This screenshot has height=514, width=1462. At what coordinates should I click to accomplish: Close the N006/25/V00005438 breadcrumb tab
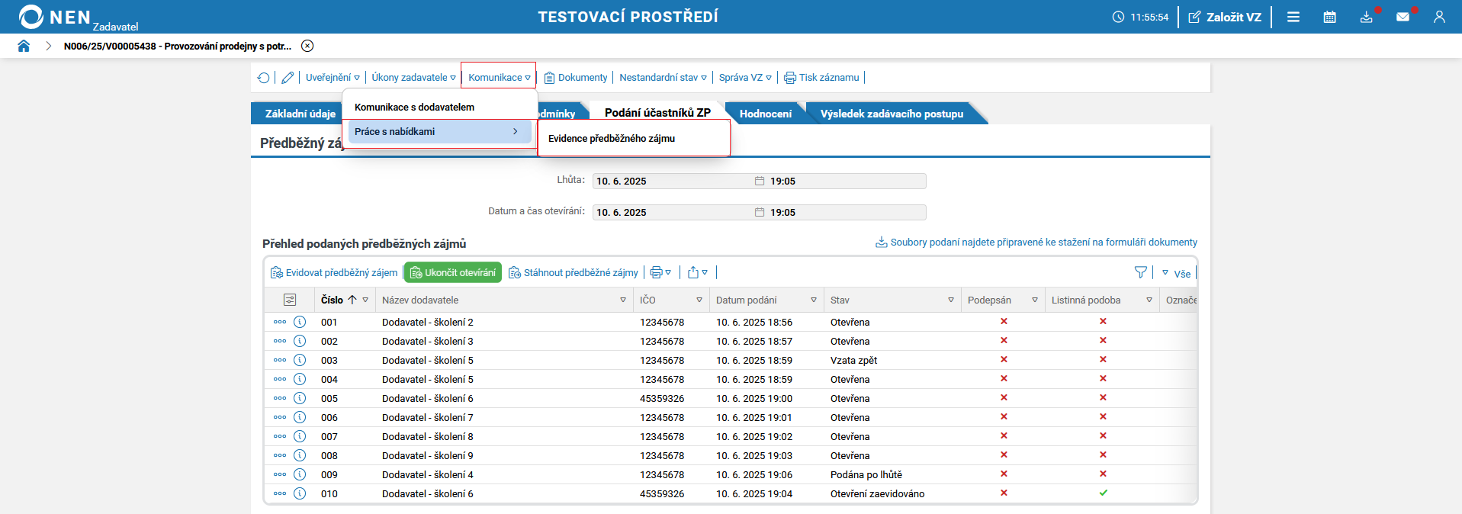pyautogui.click(x=307, y=46)
